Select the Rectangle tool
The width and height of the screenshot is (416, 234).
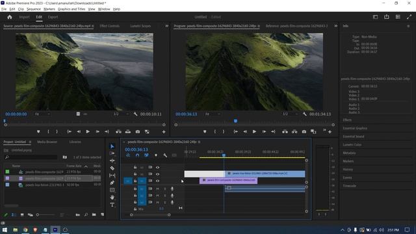click(112, 190)
